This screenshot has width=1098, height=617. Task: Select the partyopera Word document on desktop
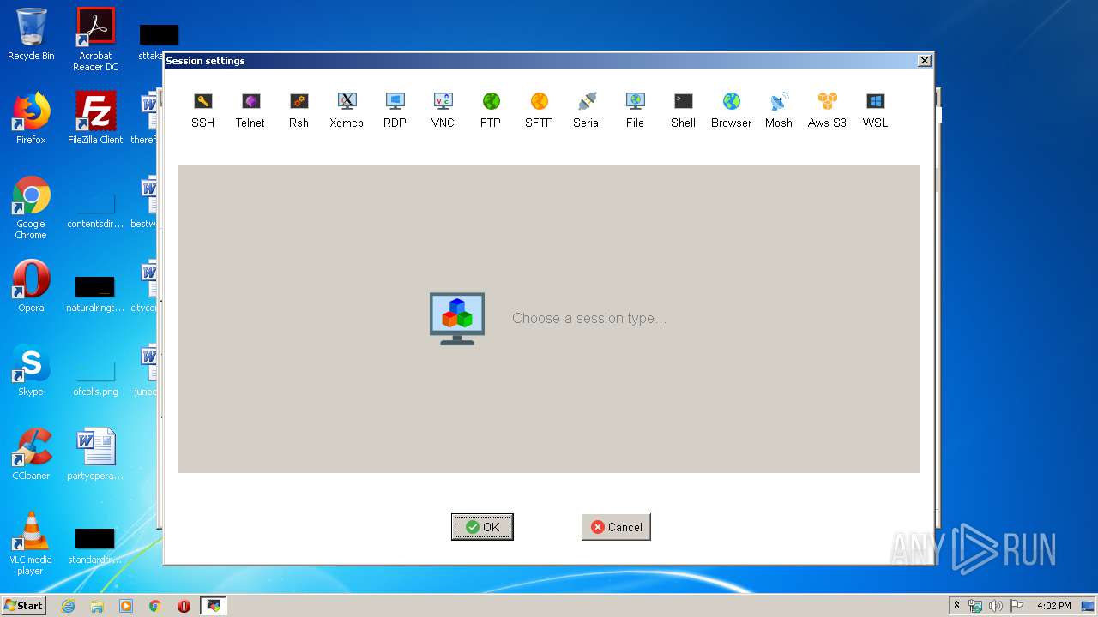coord(95,454)
